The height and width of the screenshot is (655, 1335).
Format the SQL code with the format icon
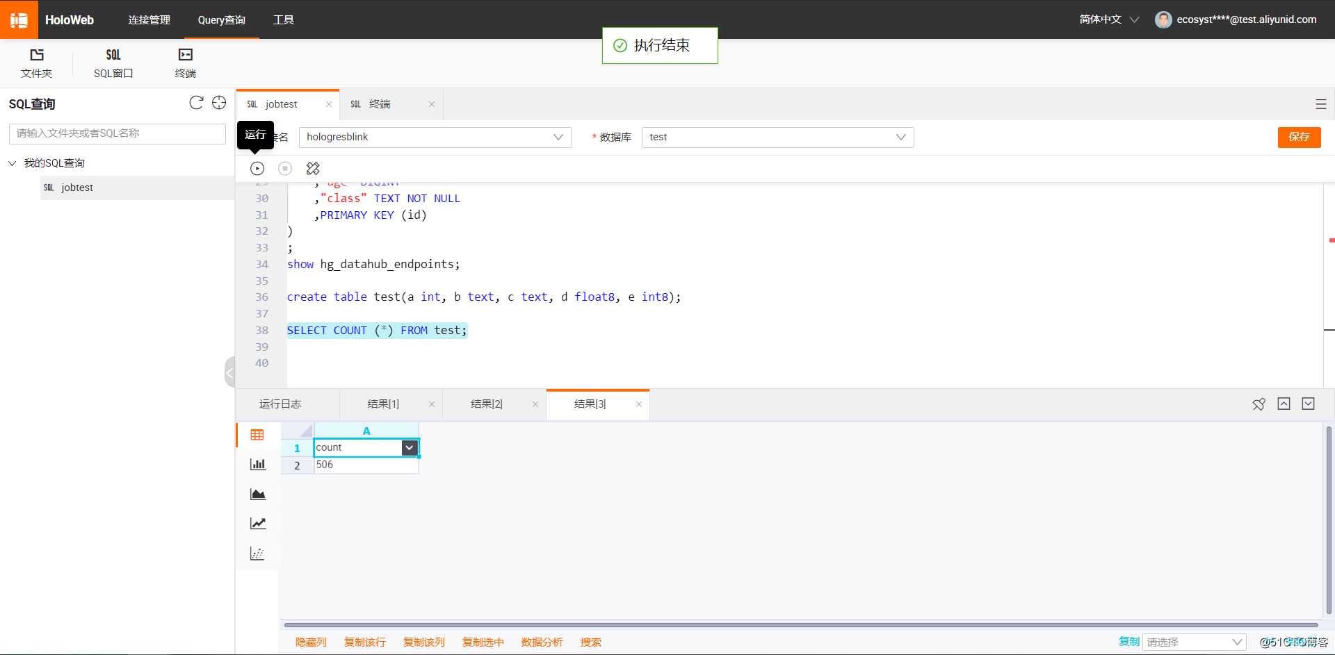pyautogui.click(x=313, y=168)
